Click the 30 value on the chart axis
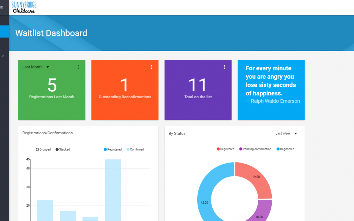 click(28, 187)
